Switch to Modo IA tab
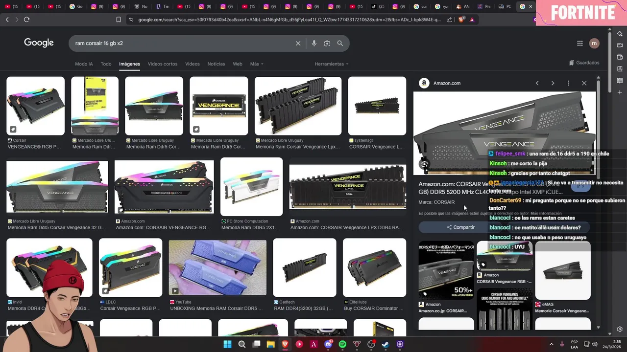Viewport: 627px width, 352px height. click(84, 64)
